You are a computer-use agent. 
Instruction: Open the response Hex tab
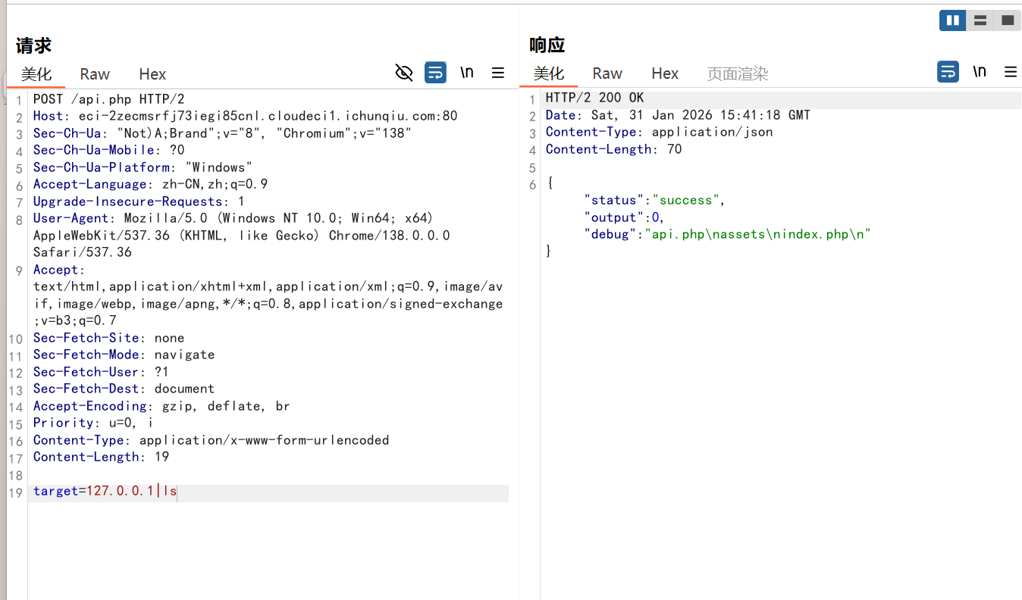pyautogui.click(x=665, y=73)
